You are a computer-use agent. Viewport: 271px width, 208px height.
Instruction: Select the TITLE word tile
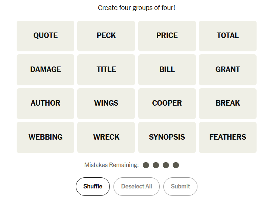(106, 69)
